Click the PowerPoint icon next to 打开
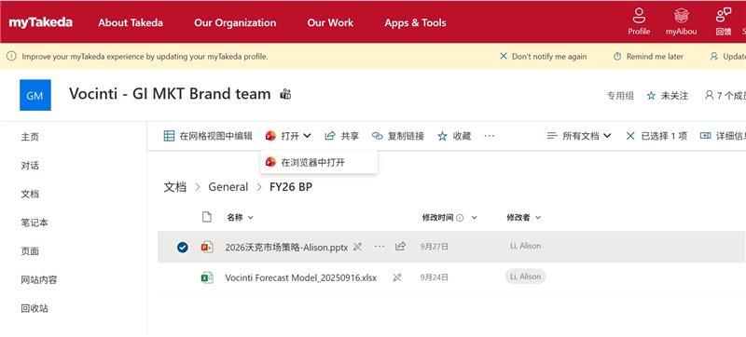 click(270, 136)
